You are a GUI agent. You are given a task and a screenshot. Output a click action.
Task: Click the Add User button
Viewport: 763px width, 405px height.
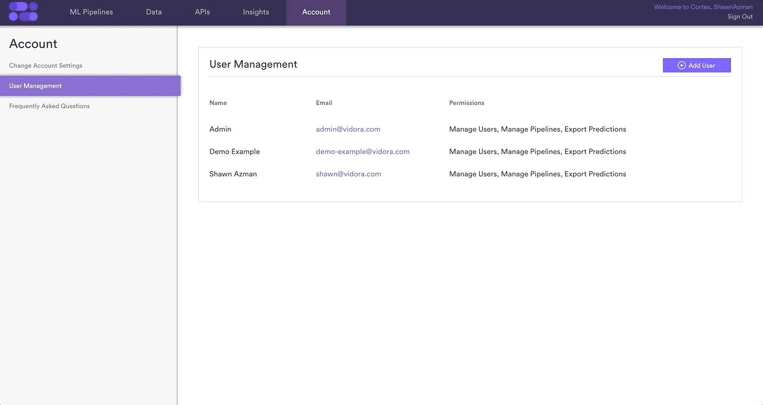[696, 66]
